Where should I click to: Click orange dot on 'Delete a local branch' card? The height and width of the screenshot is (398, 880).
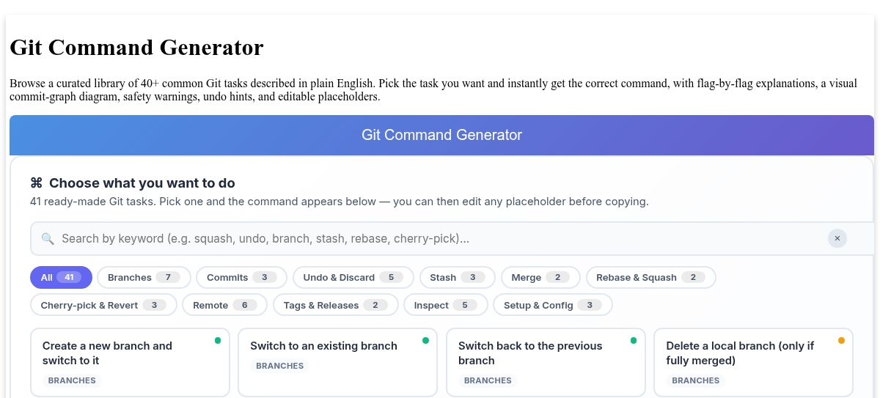coord(841,340)
